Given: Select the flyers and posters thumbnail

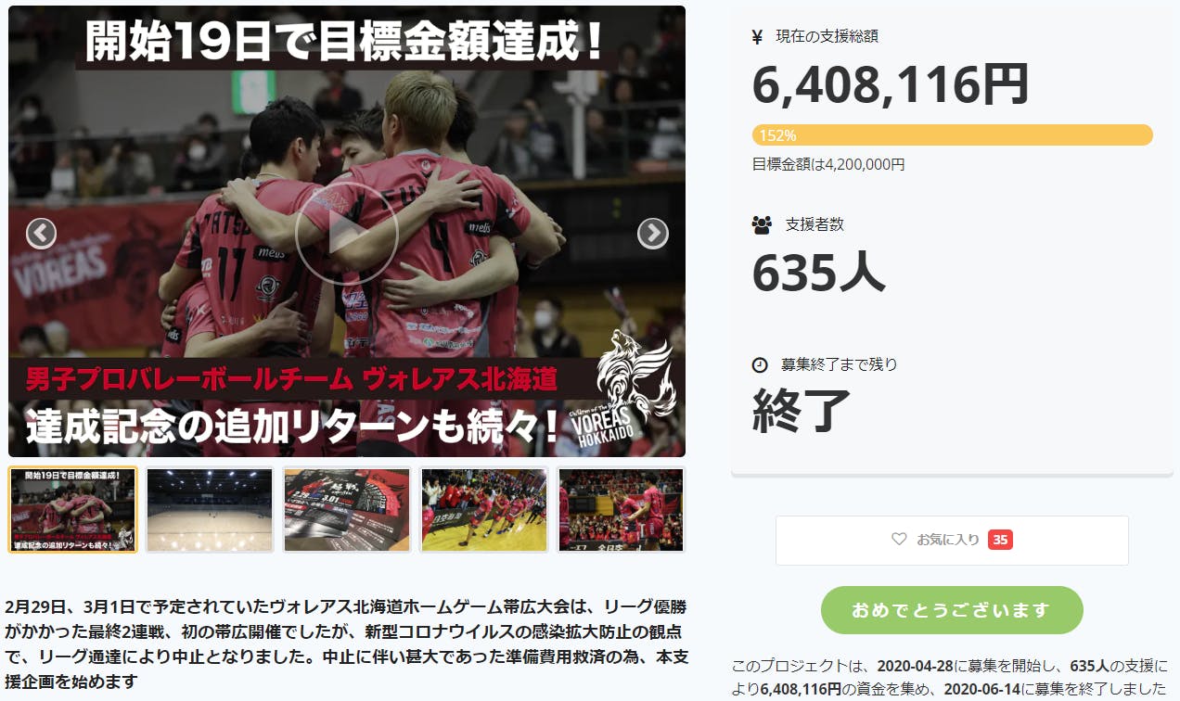Looking at the screenshot, I should pyautogui.click(x=347, y=510).
